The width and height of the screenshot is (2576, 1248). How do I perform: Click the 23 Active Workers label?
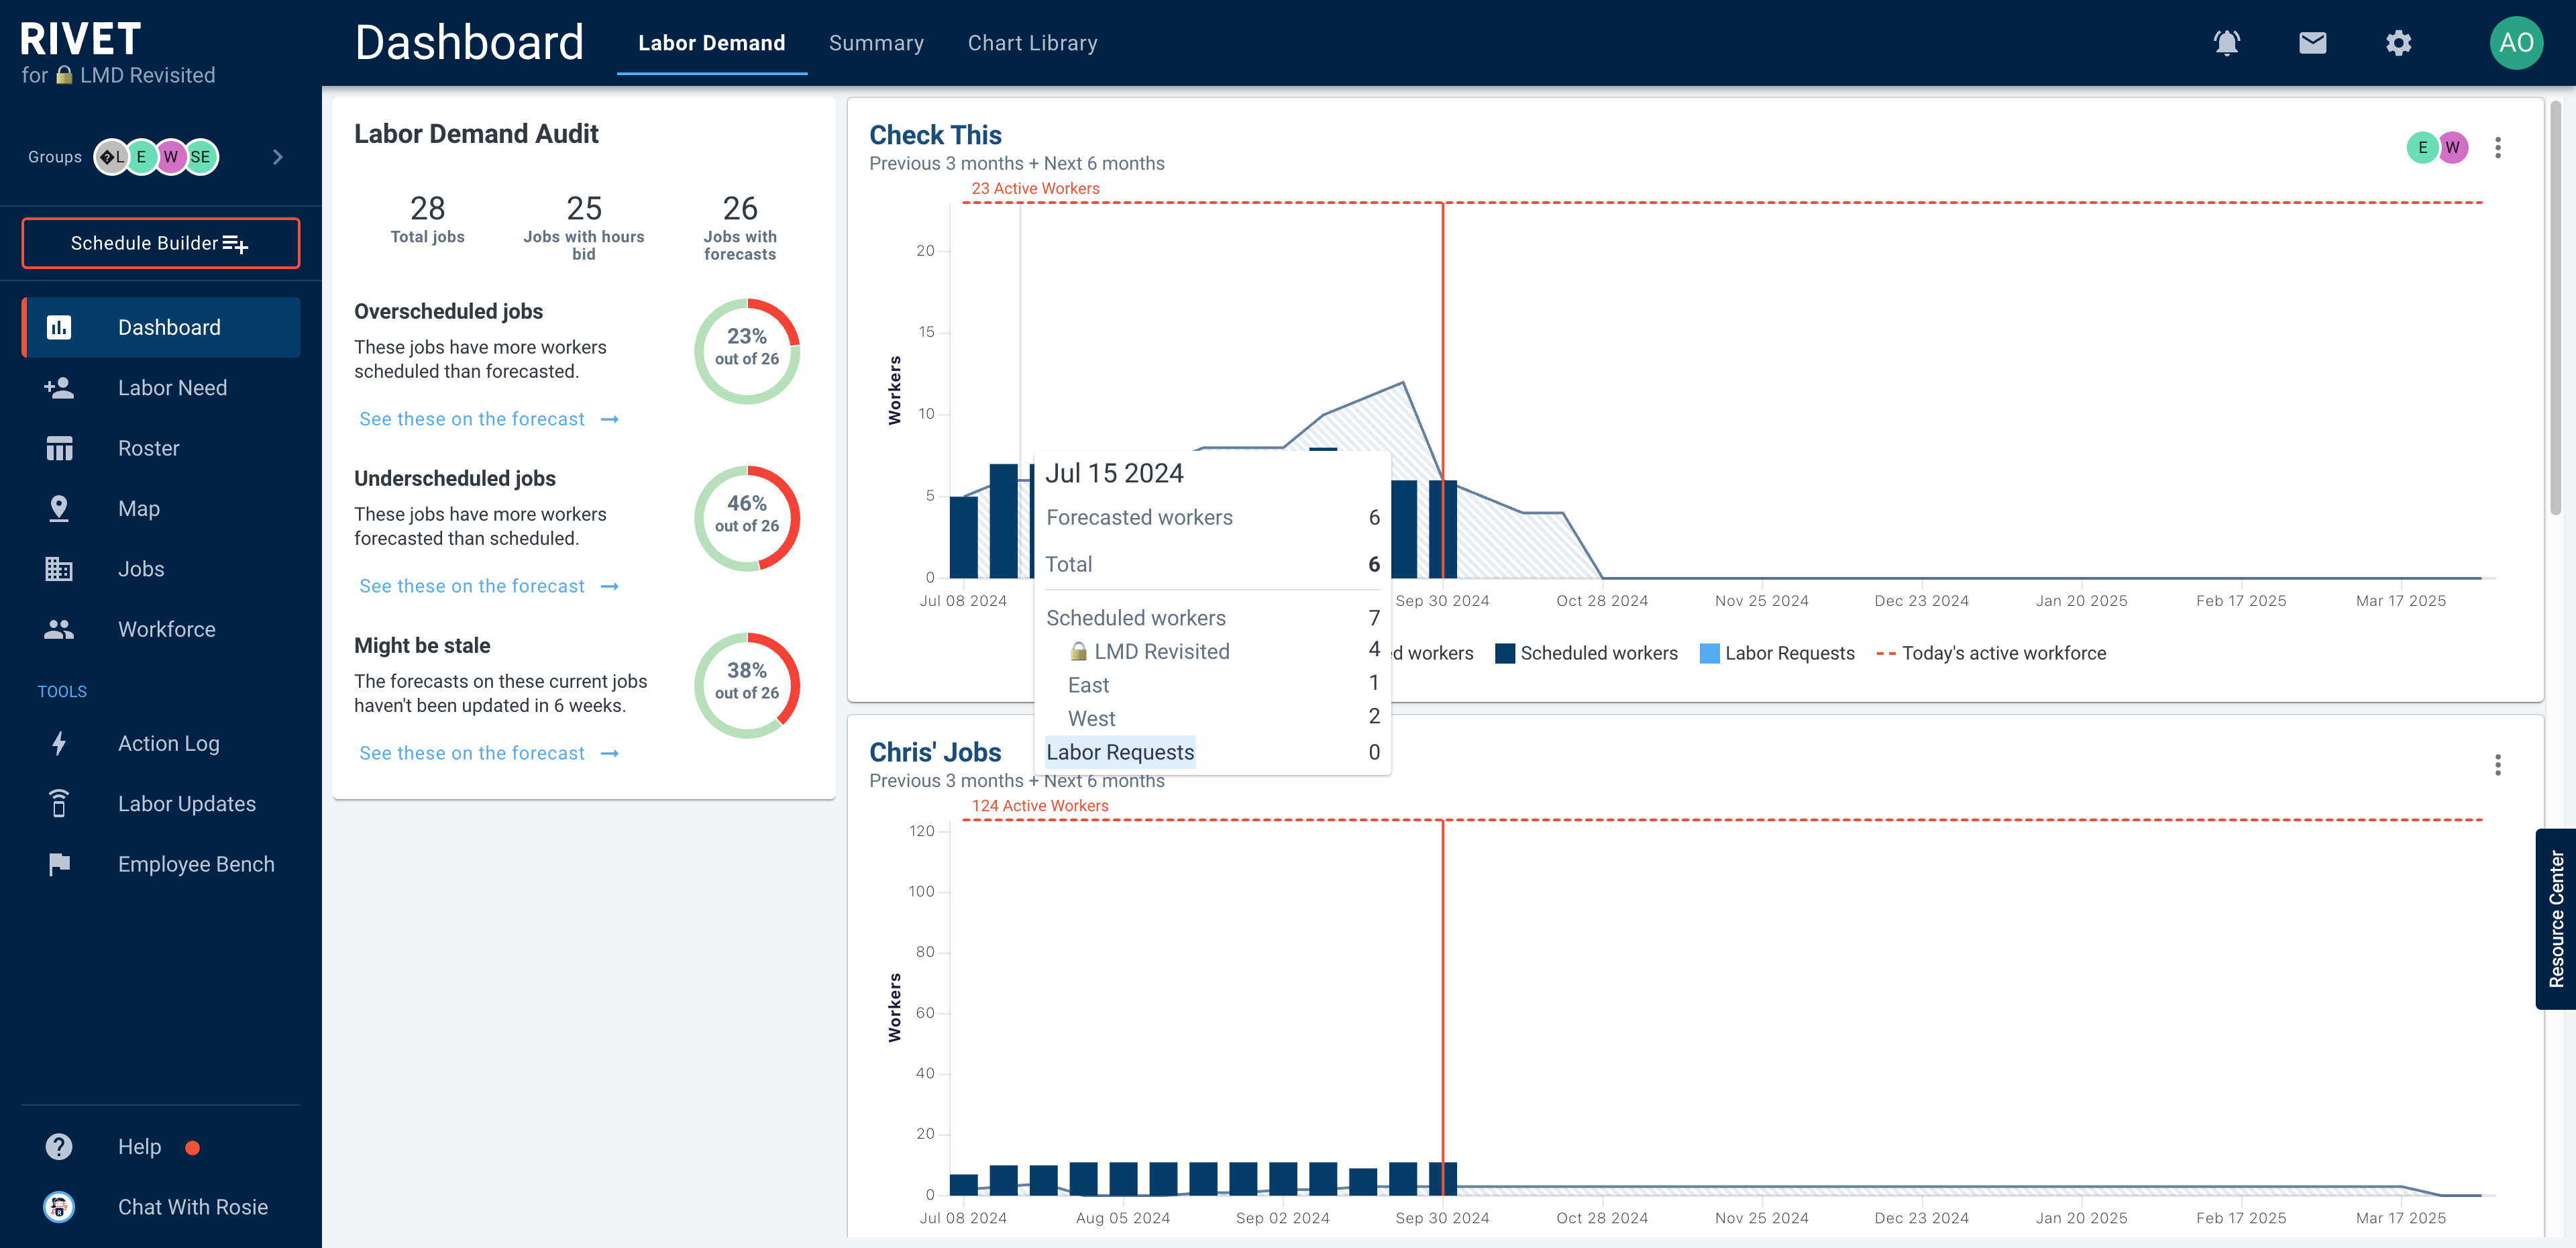pos(1035,188)
